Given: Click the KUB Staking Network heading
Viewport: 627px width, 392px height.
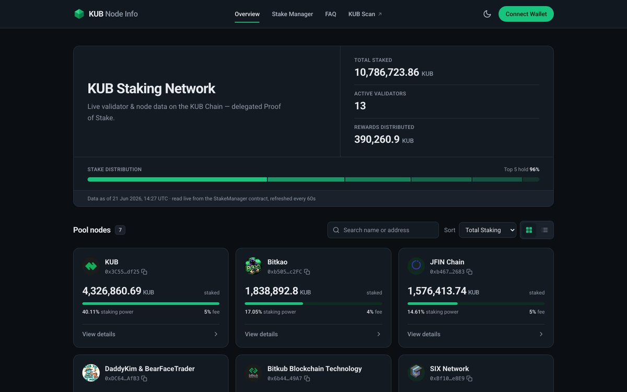Looking at the screenshot, I should point(152,88).
